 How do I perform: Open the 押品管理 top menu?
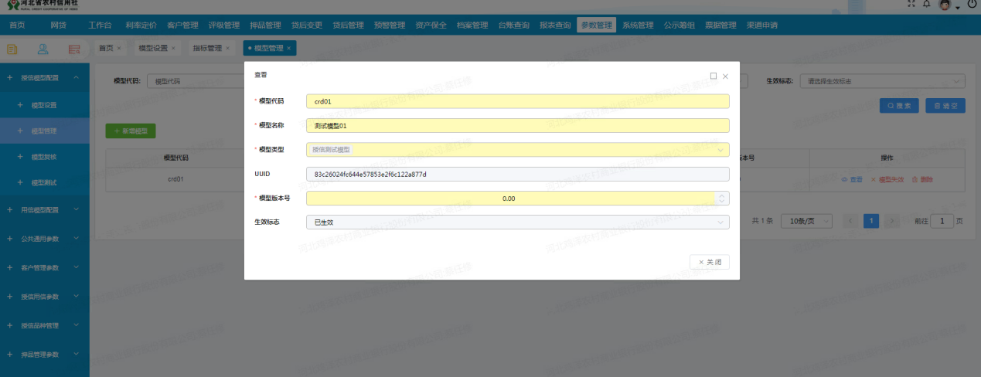tap(265, 25)
